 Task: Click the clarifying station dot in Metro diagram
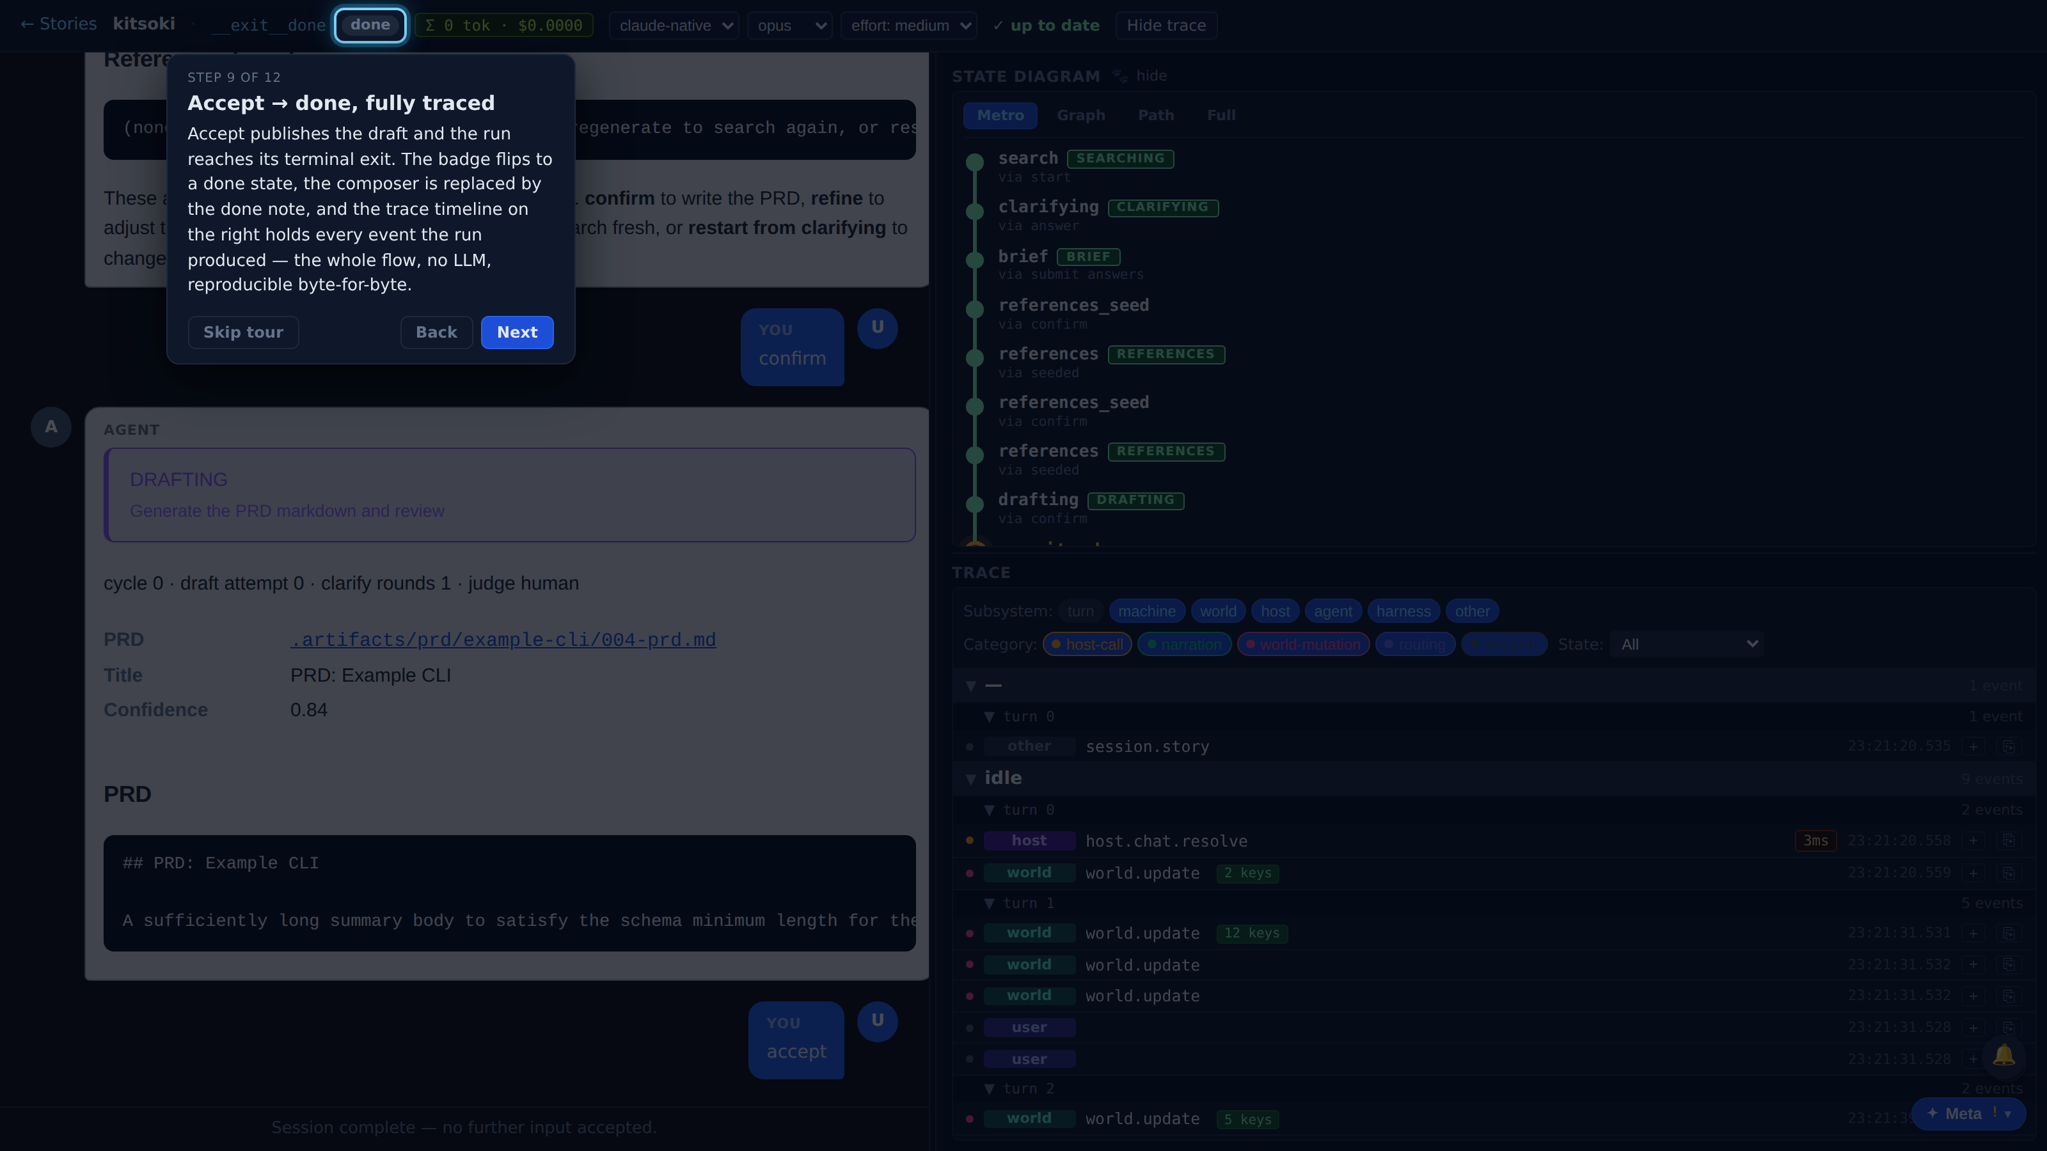975,211
